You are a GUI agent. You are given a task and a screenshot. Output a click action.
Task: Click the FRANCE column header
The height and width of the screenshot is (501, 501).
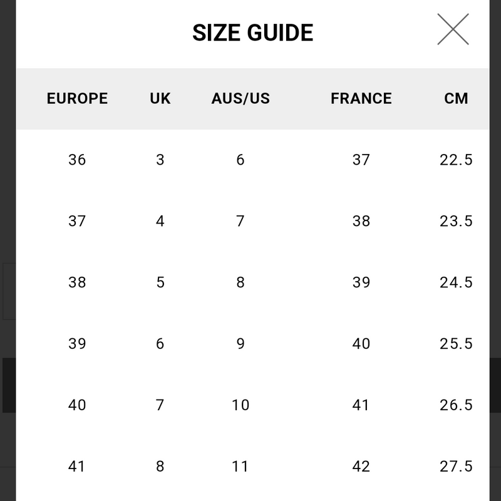361,98
